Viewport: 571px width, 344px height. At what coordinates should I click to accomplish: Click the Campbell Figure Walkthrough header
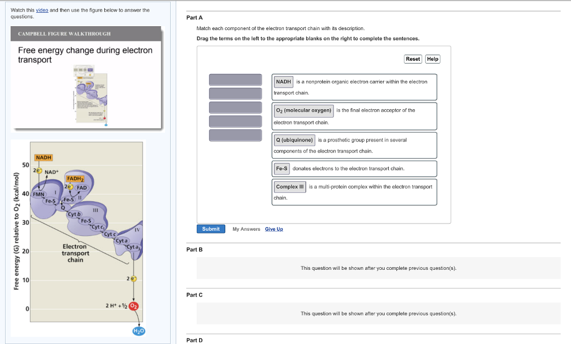[65, 34]
